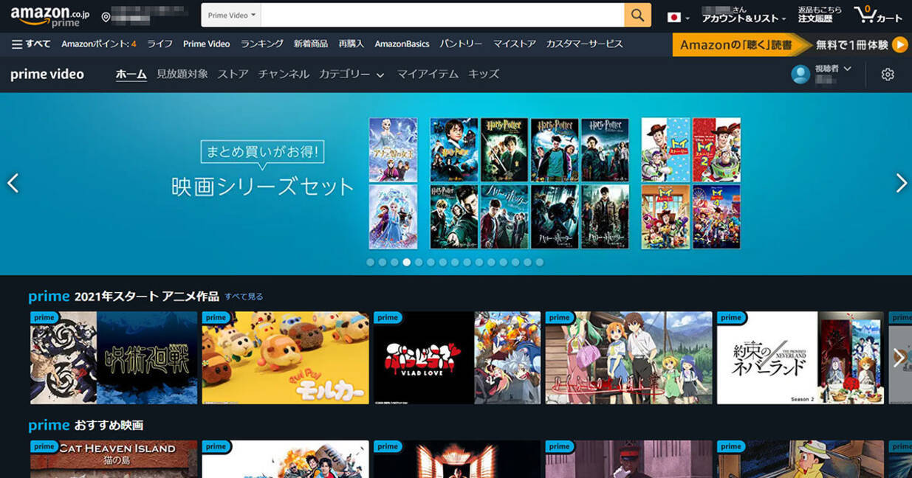
Task: Open the モルカー anime thumbnail
Action: pos(285,358)
